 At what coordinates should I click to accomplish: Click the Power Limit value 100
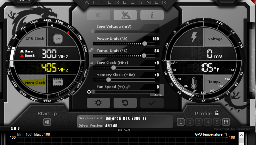[x=156, y=39]
